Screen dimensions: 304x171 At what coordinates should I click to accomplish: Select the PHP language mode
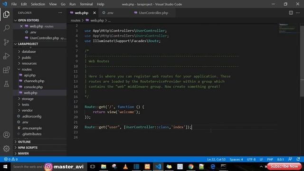[270, 160]
